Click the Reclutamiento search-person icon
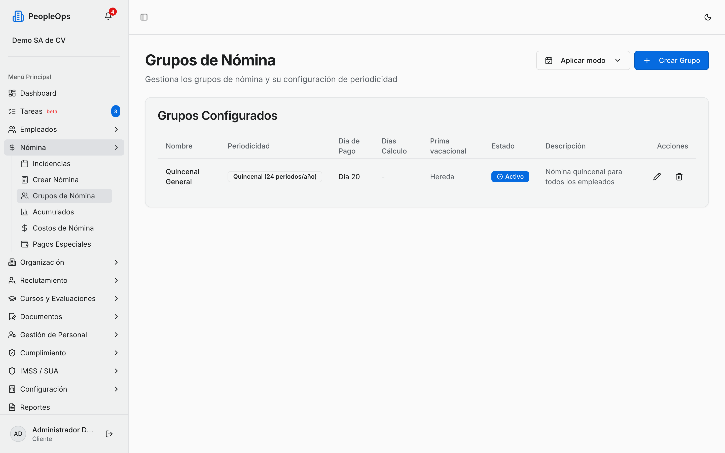 (12, 280)
